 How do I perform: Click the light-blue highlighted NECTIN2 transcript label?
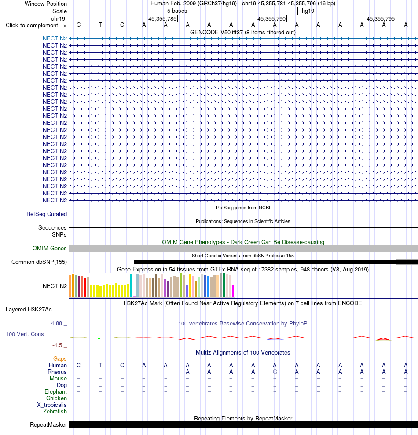pos(55,38)
